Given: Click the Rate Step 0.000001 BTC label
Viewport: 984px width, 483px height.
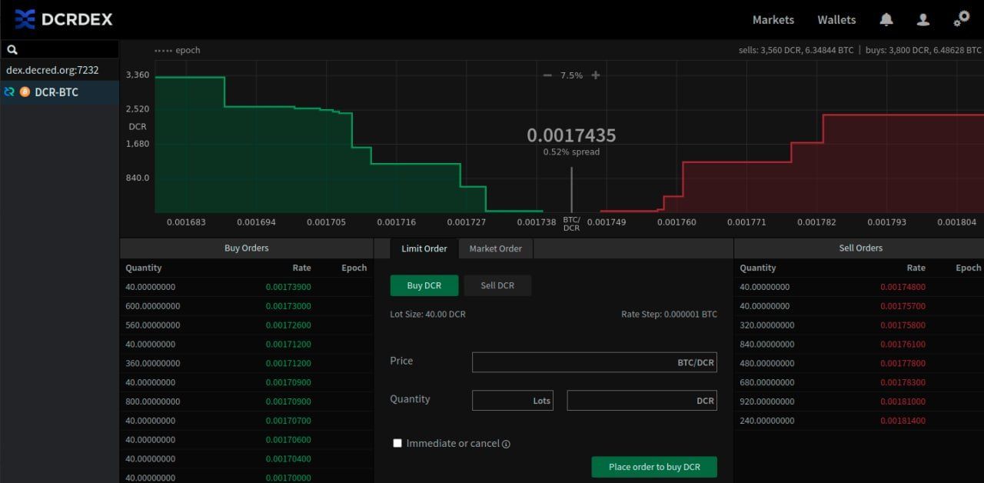Looking at the screenshot, I should tap(669, 315).
